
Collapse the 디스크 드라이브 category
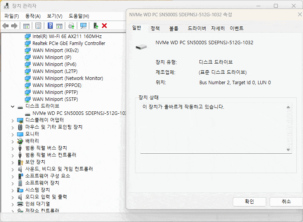click(x=13, y=106)
